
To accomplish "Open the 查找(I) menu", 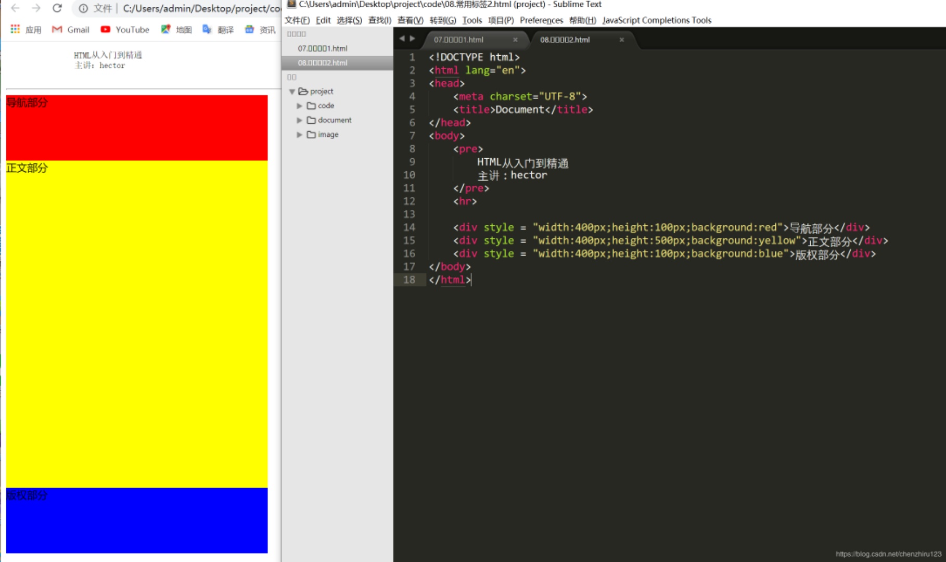I will click(380, 20).
